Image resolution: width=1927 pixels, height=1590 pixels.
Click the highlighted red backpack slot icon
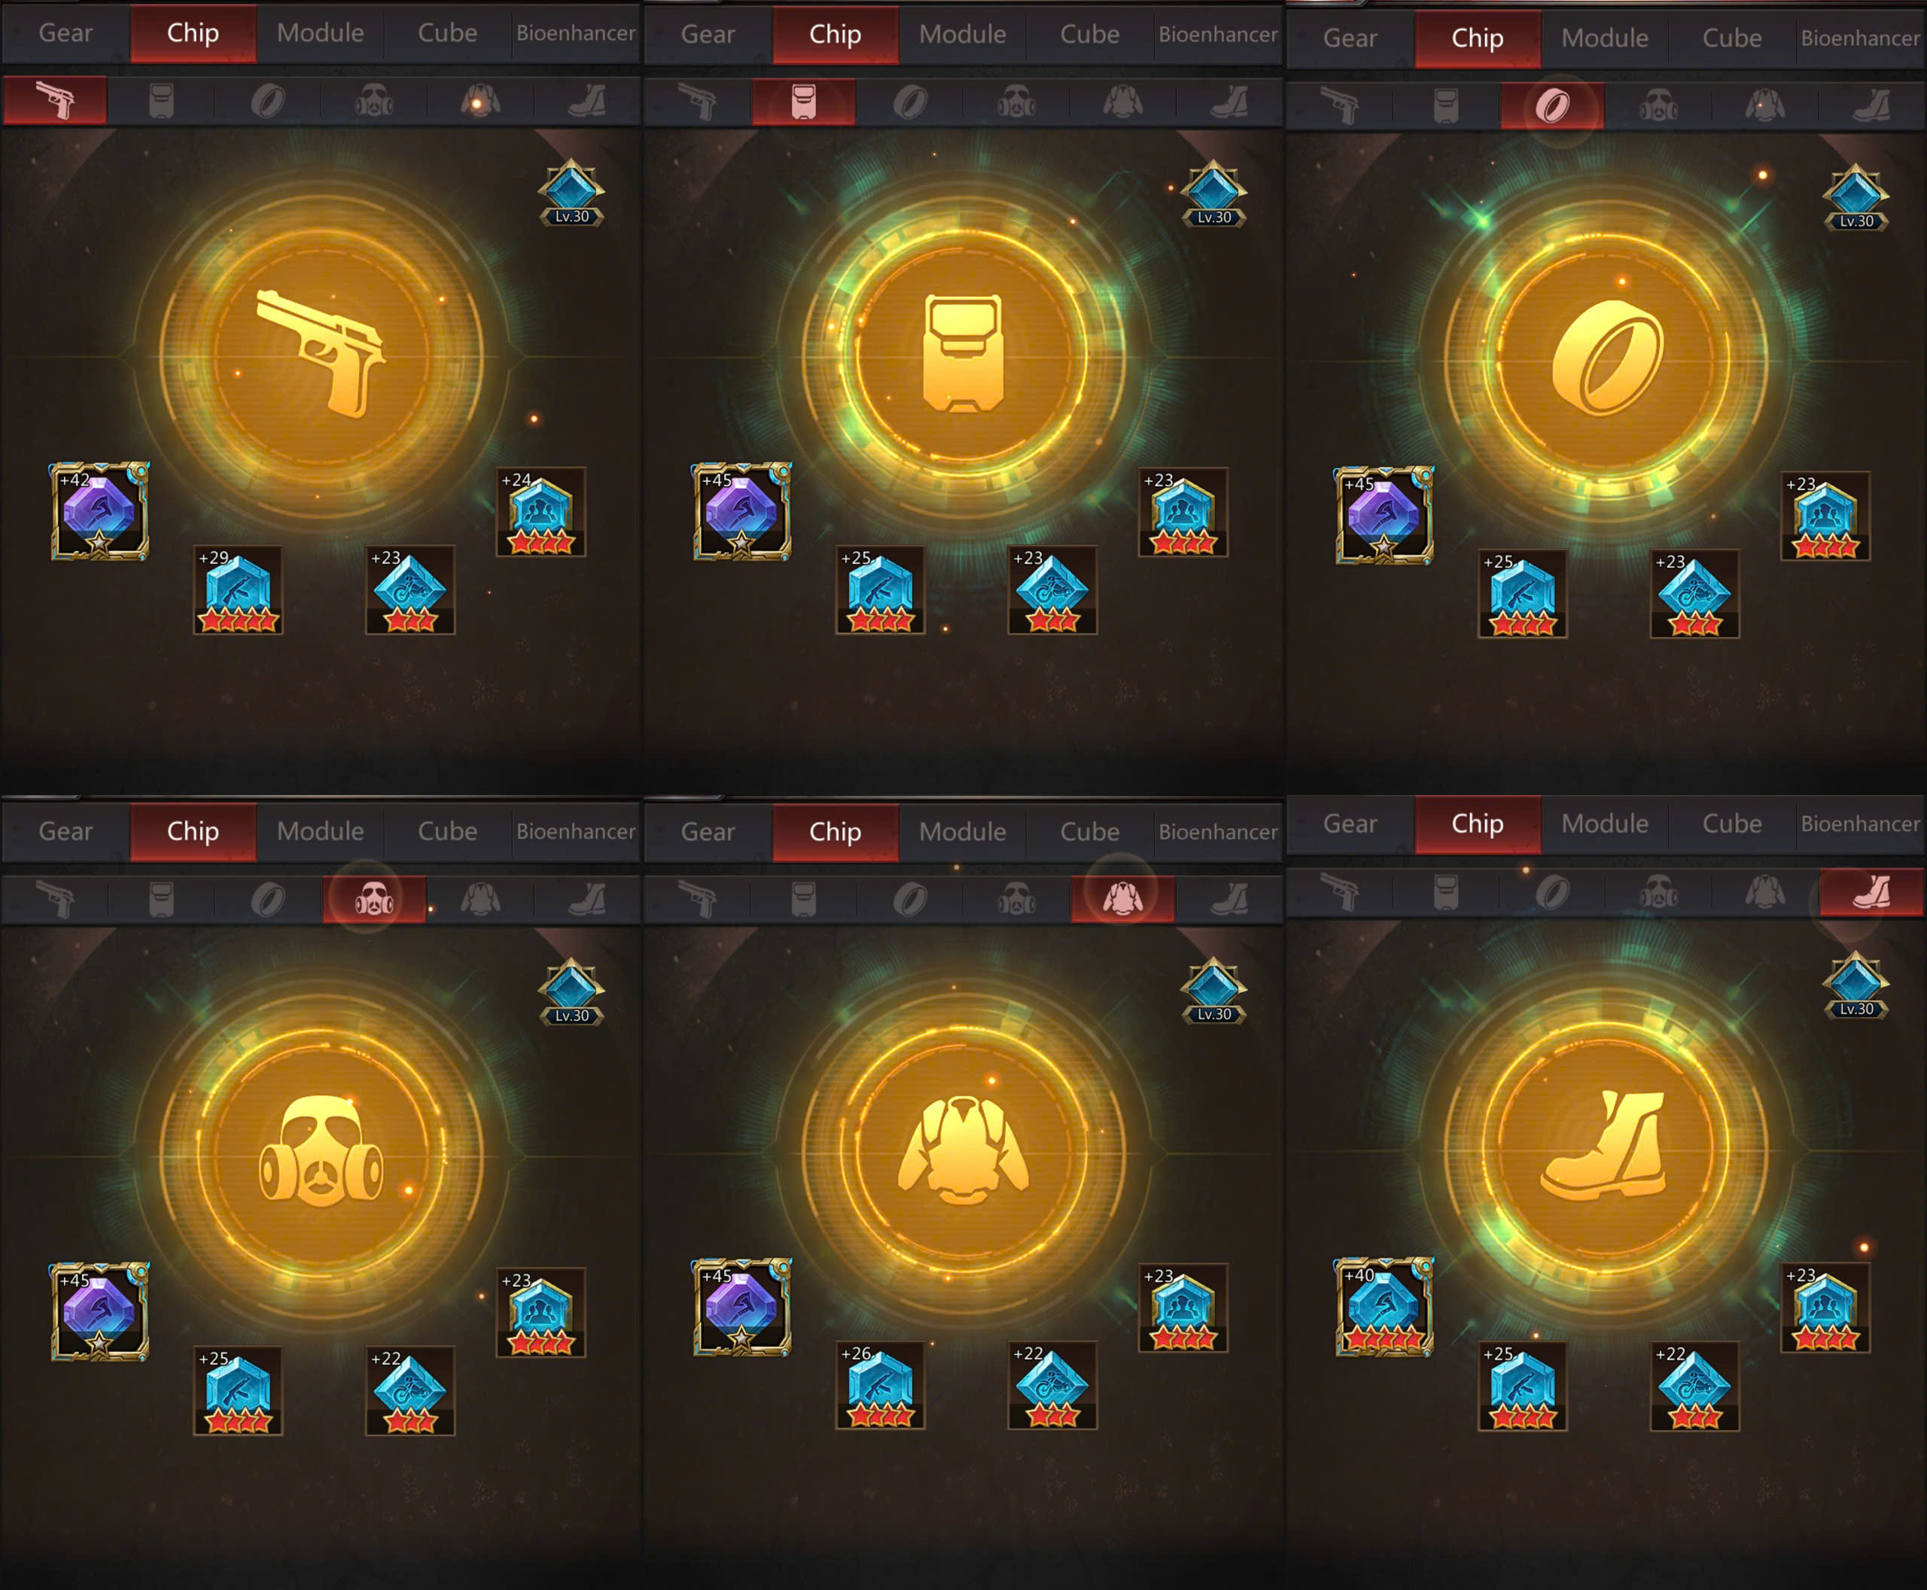point(803,102)
